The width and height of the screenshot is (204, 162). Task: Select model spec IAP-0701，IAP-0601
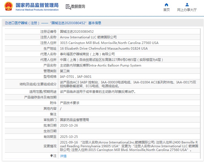pos(76,77)
